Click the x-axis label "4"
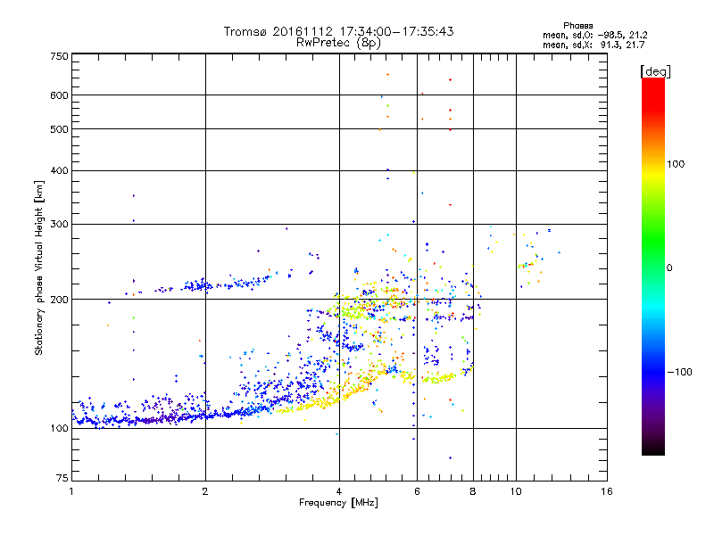The image size is (714, 535). pos(339,491)
